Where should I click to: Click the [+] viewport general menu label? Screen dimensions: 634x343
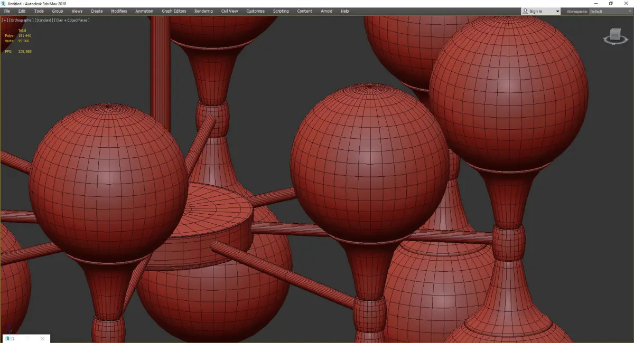click(5, 20)
